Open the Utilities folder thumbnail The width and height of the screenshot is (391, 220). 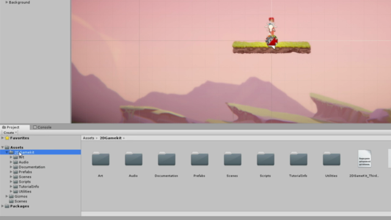(x=331, y=159)
